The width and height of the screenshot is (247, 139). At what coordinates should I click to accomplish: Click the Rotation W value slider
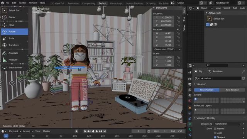coord(164,34)
